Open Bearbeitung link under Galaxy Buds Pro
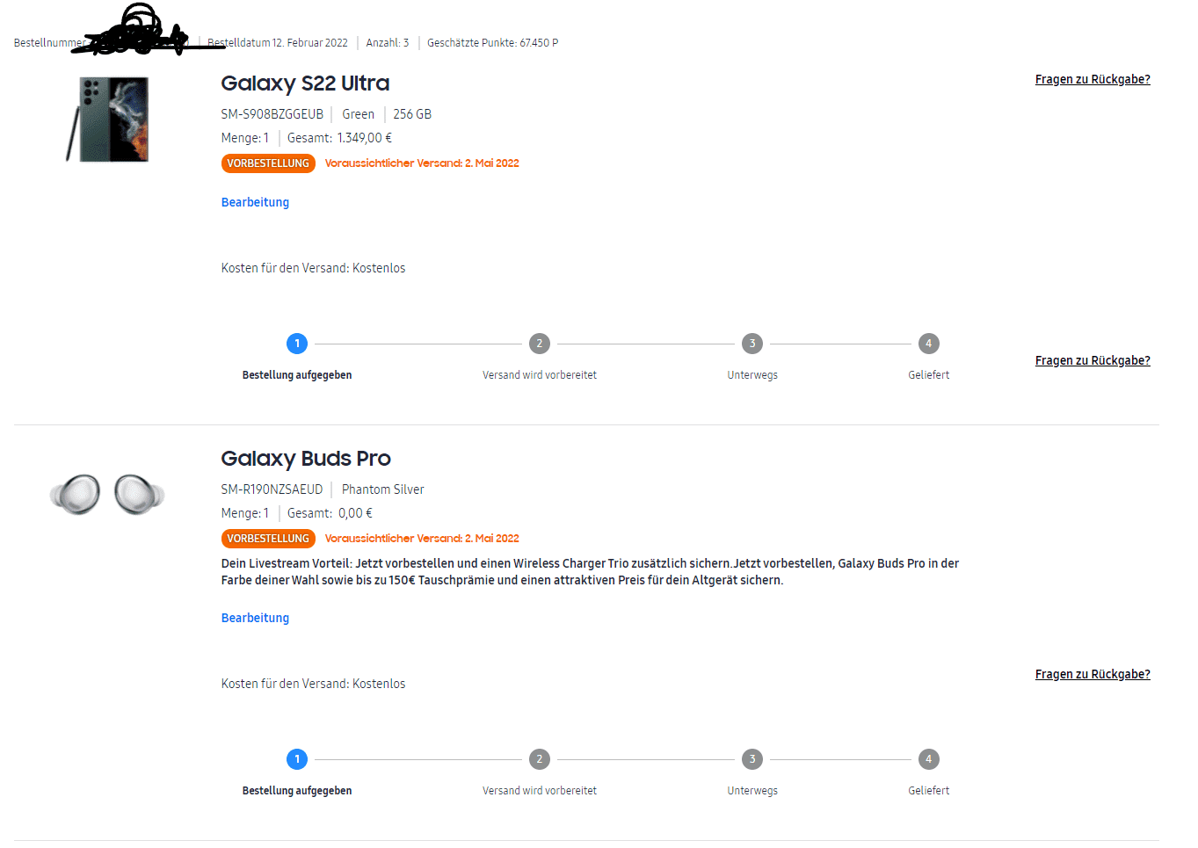1198x848 pixels. (x=255, y=618)
